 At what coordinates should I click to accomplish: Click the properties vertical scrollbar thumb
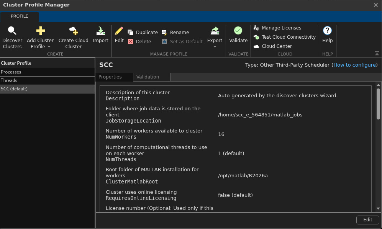pos(378,104)
